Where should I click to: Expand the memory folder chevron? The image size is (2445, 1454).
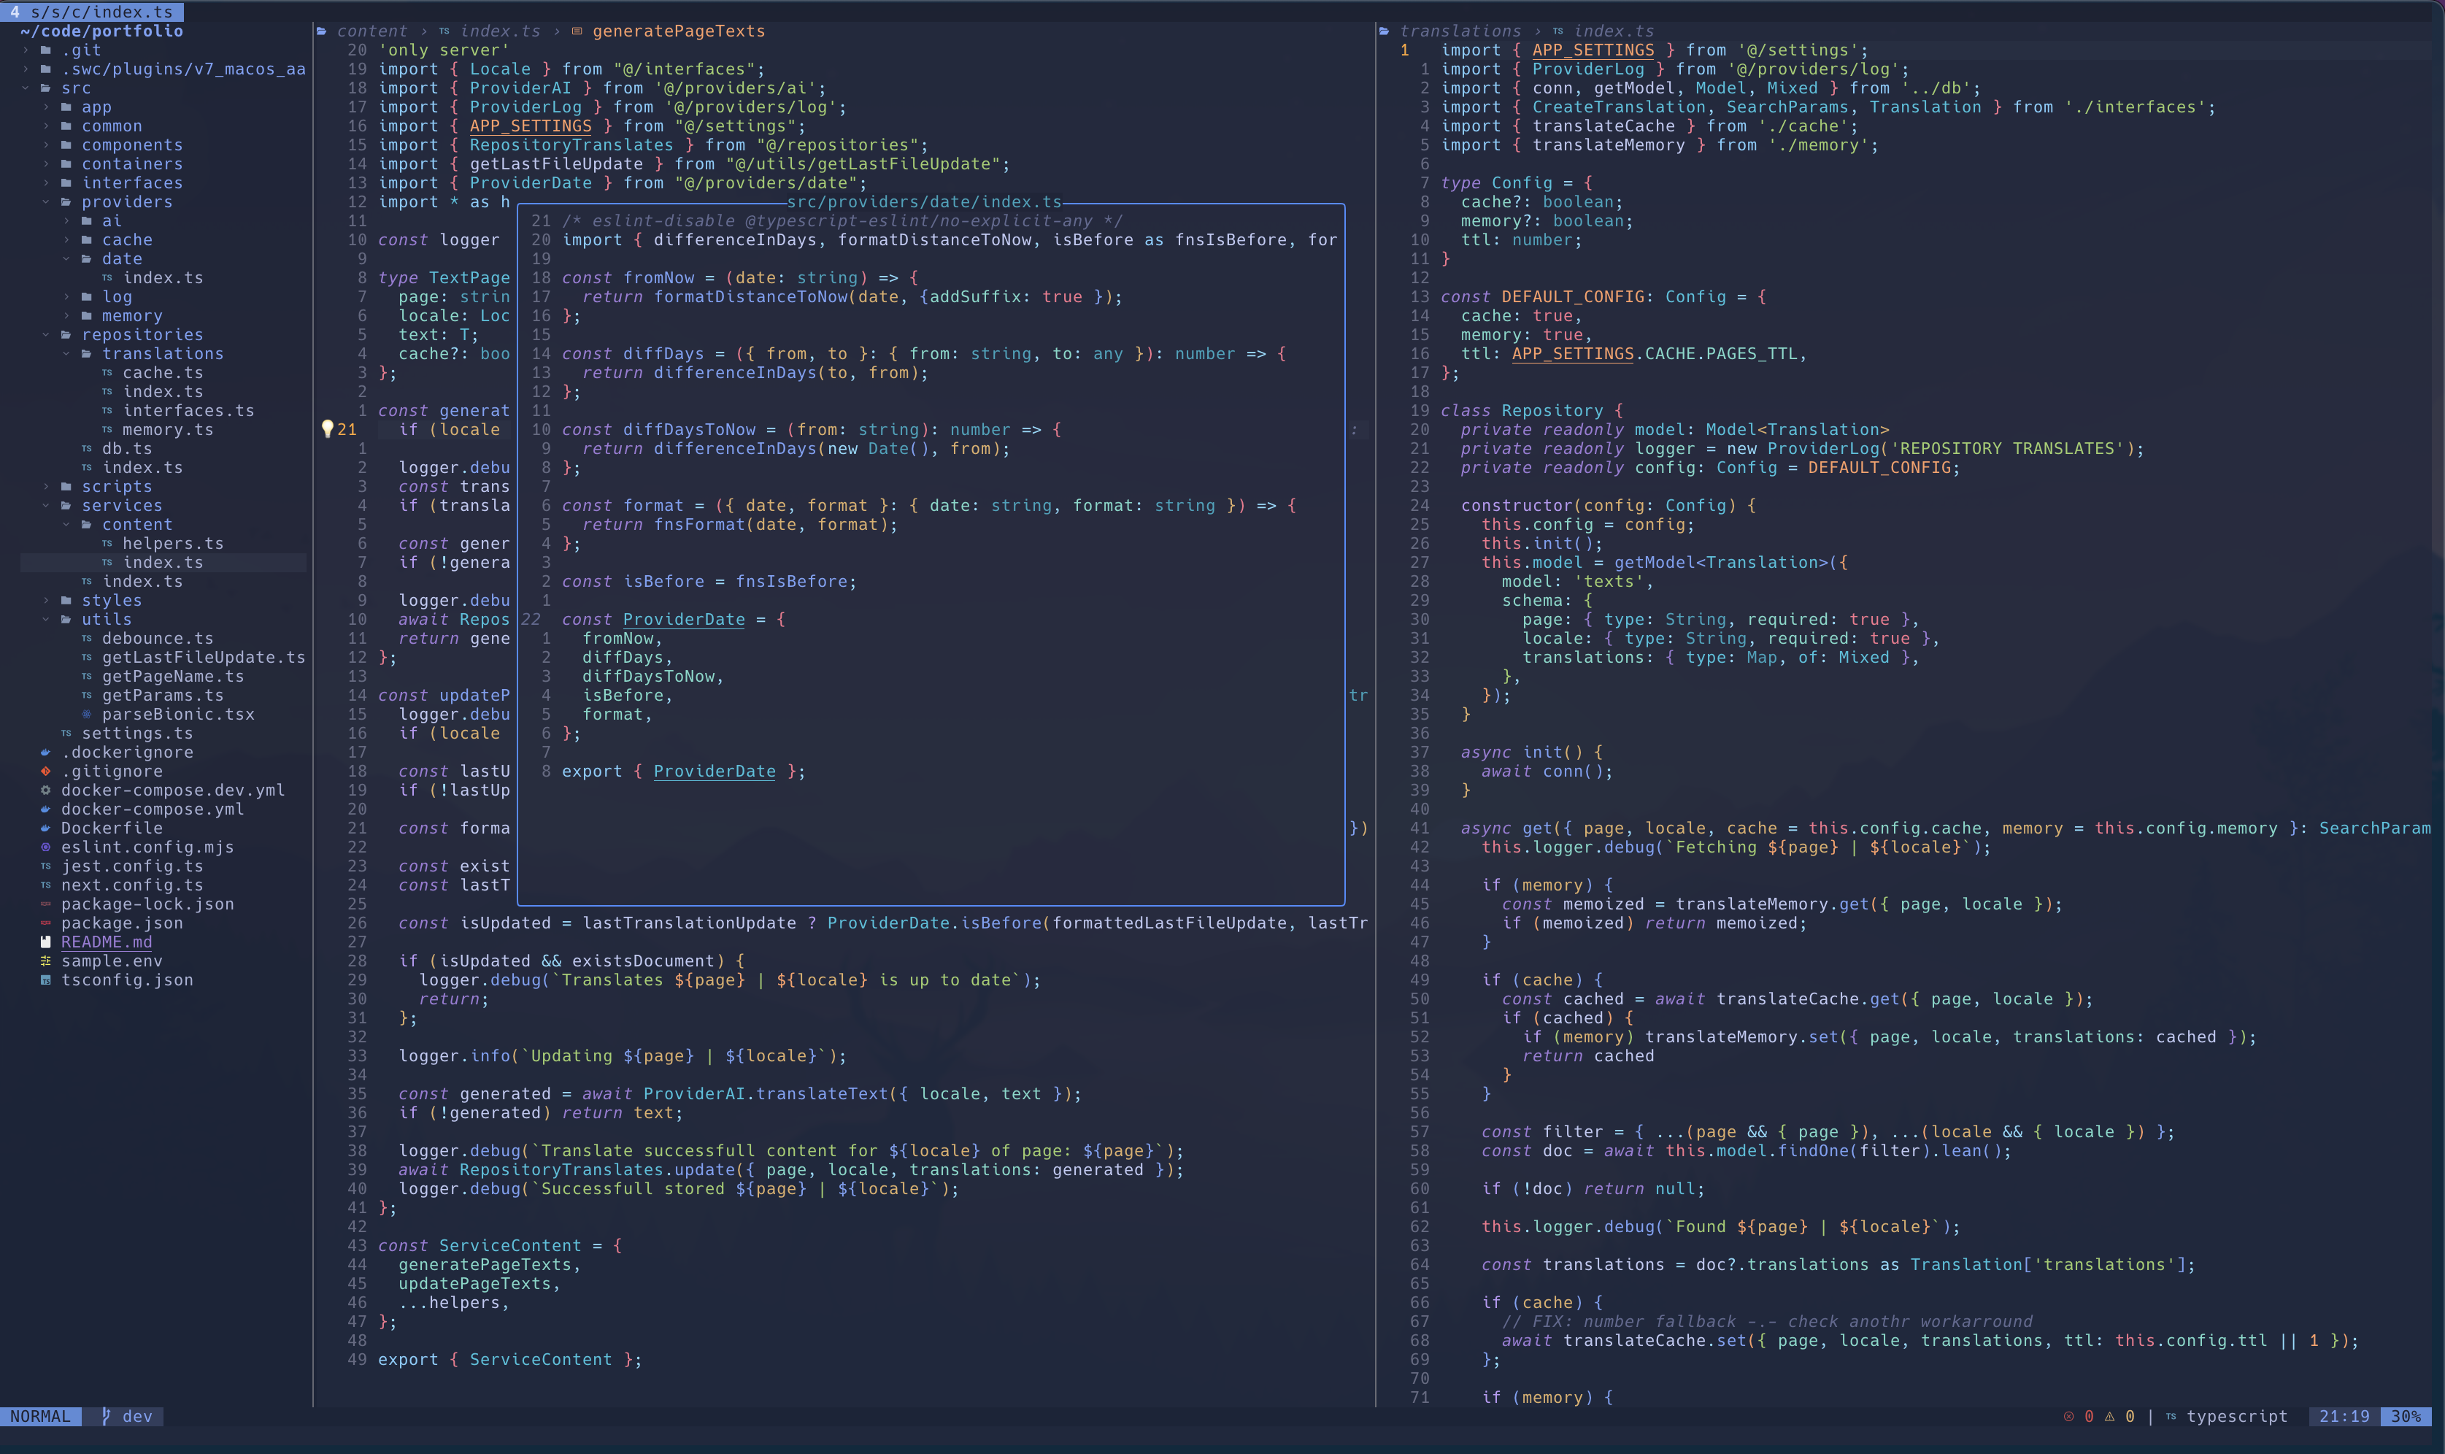[x=66, y=315]
